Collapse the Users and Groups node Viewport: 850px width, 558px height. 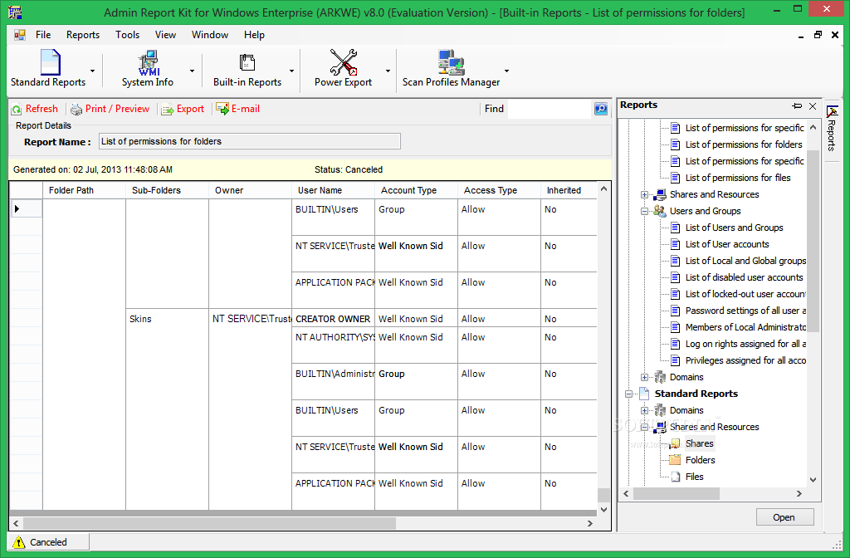pos(644,212)
